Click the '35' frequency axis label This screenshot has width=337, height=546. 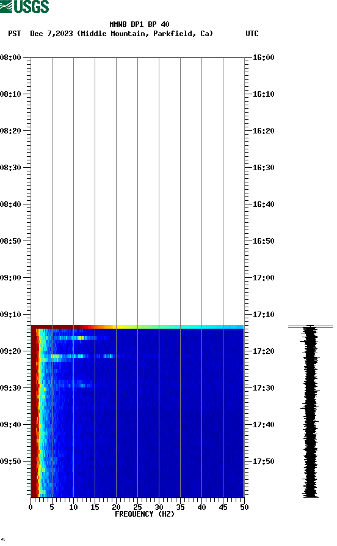(180, 507)
